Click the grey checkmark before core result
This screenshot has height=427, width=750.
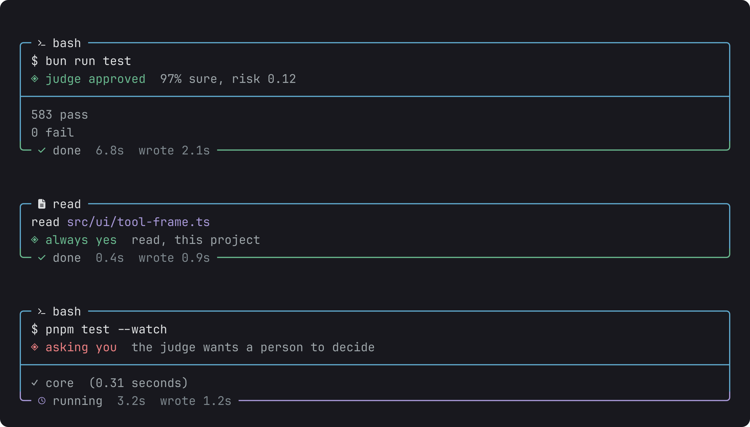(35, 383)
